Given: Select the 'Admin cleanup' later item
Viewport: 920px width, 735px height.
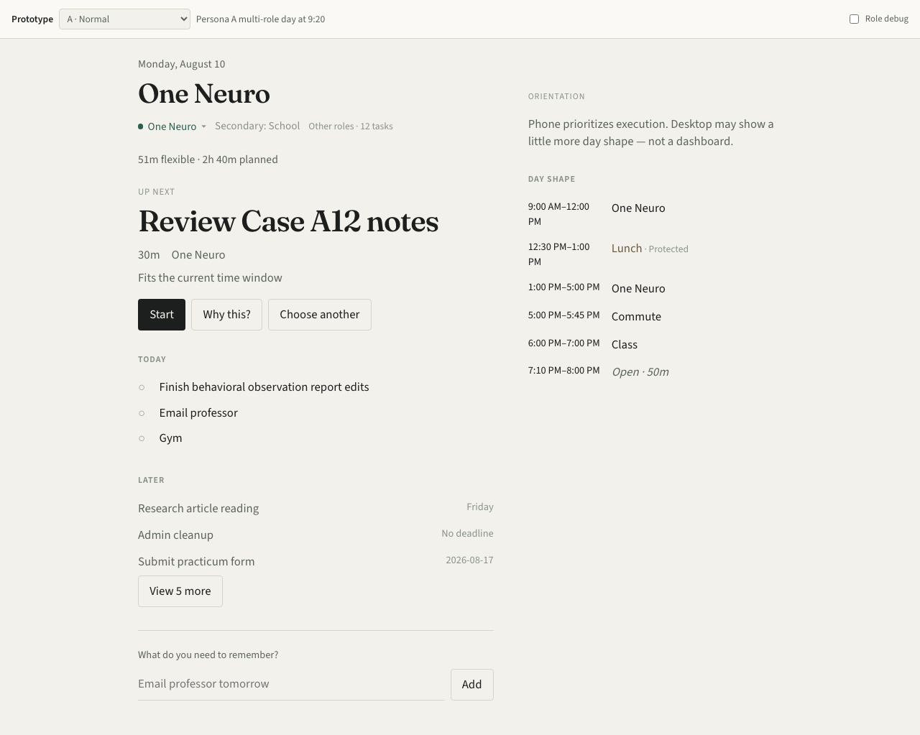Looking at the screenshot, I should coord(316,535).
